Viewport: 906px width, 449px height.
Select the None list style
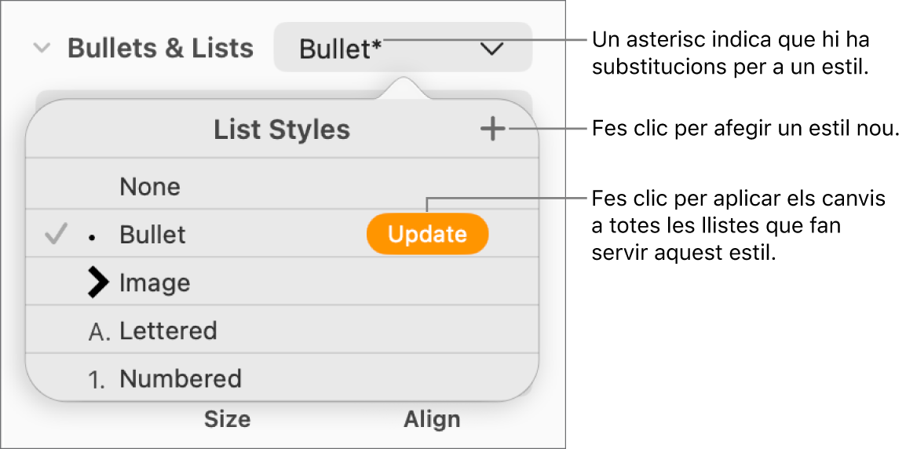(x=150, y=187)
